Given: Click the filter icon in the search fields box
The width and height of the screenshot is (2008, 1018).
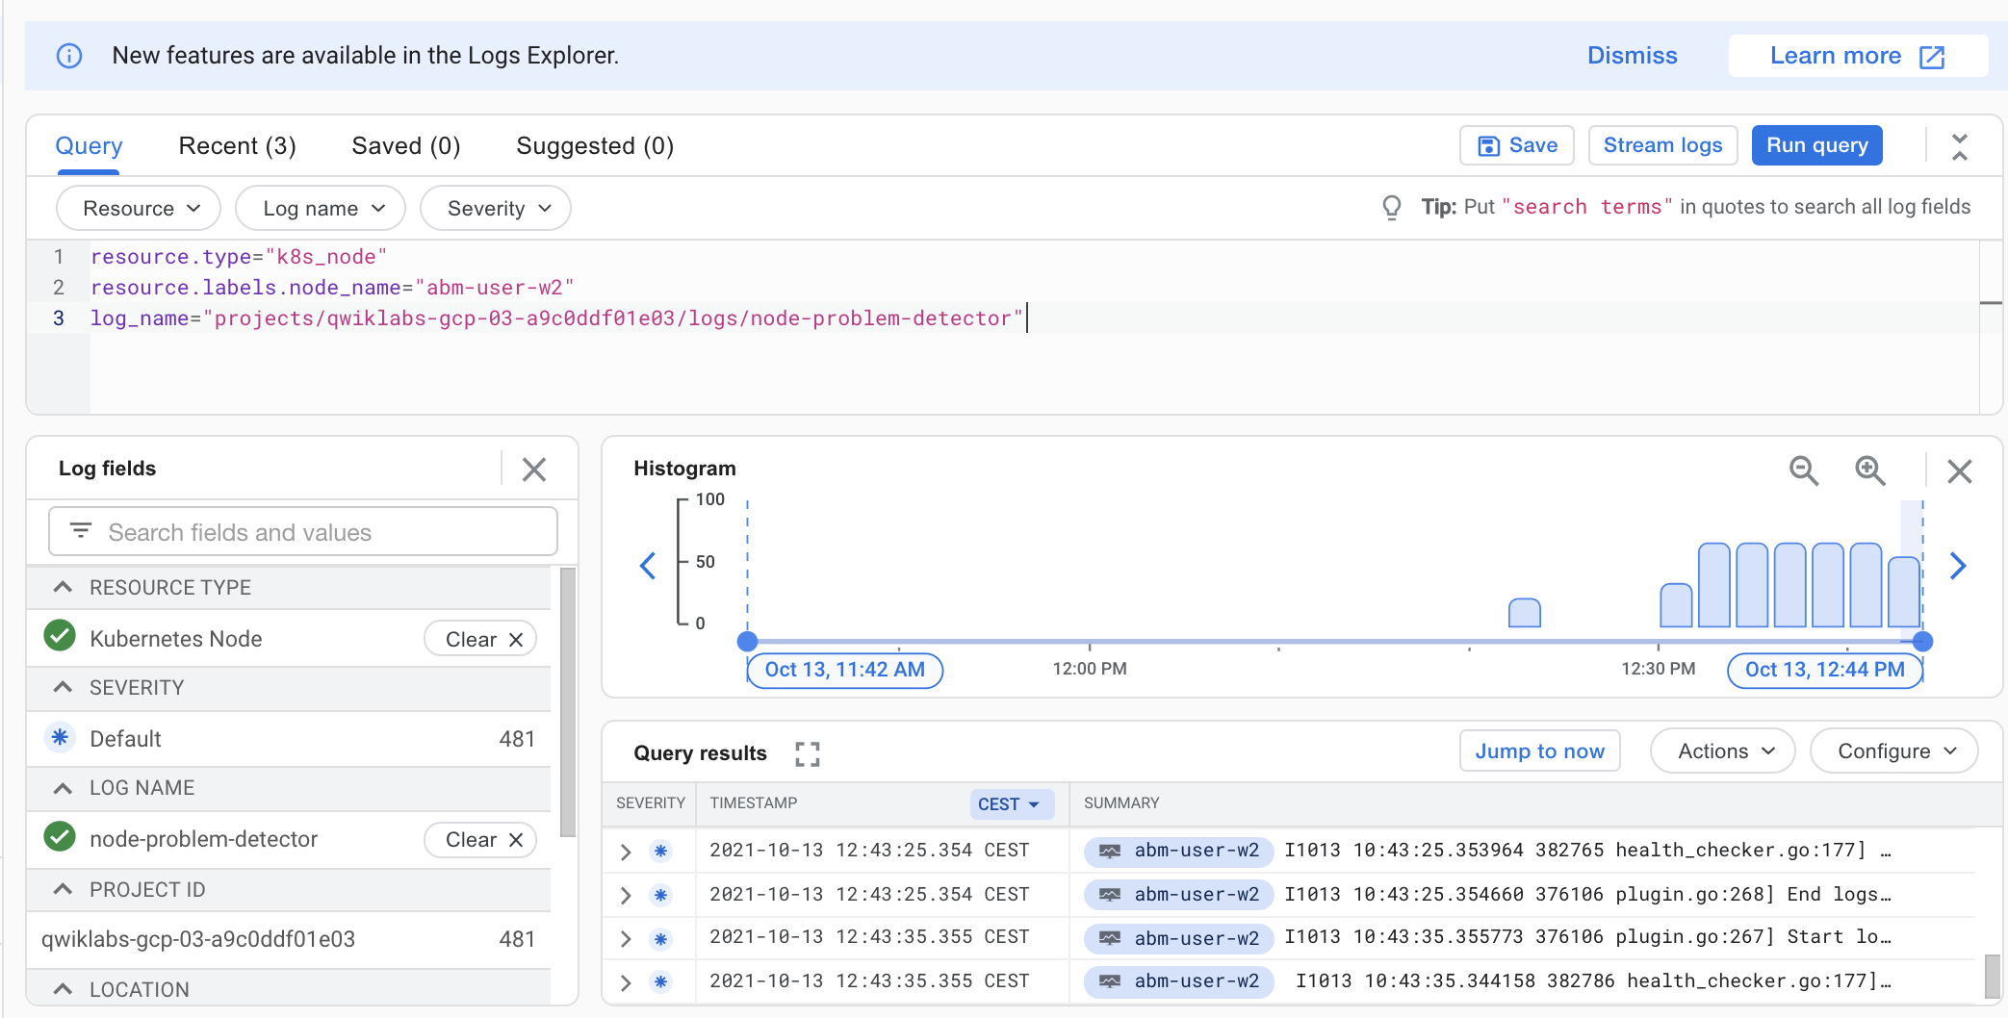Looking at the screenshot, I should [x=81, y=531].
